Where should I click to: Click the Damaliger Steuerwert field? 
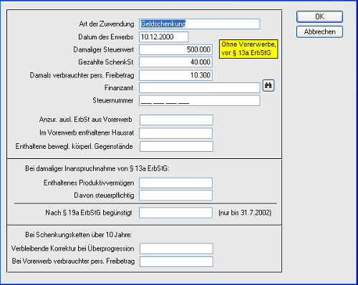coord(176,49)
